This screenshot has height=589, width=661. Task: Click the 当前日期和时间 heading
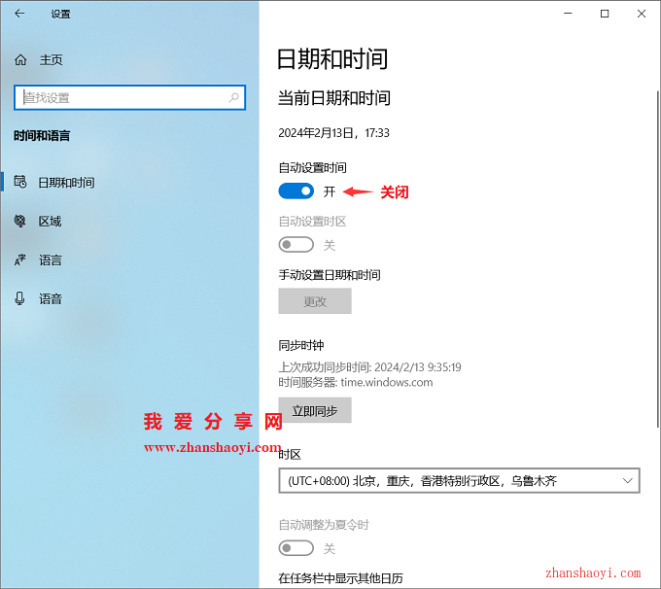334,98
